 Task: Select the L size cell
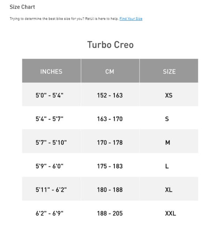[x=169, y=165]
